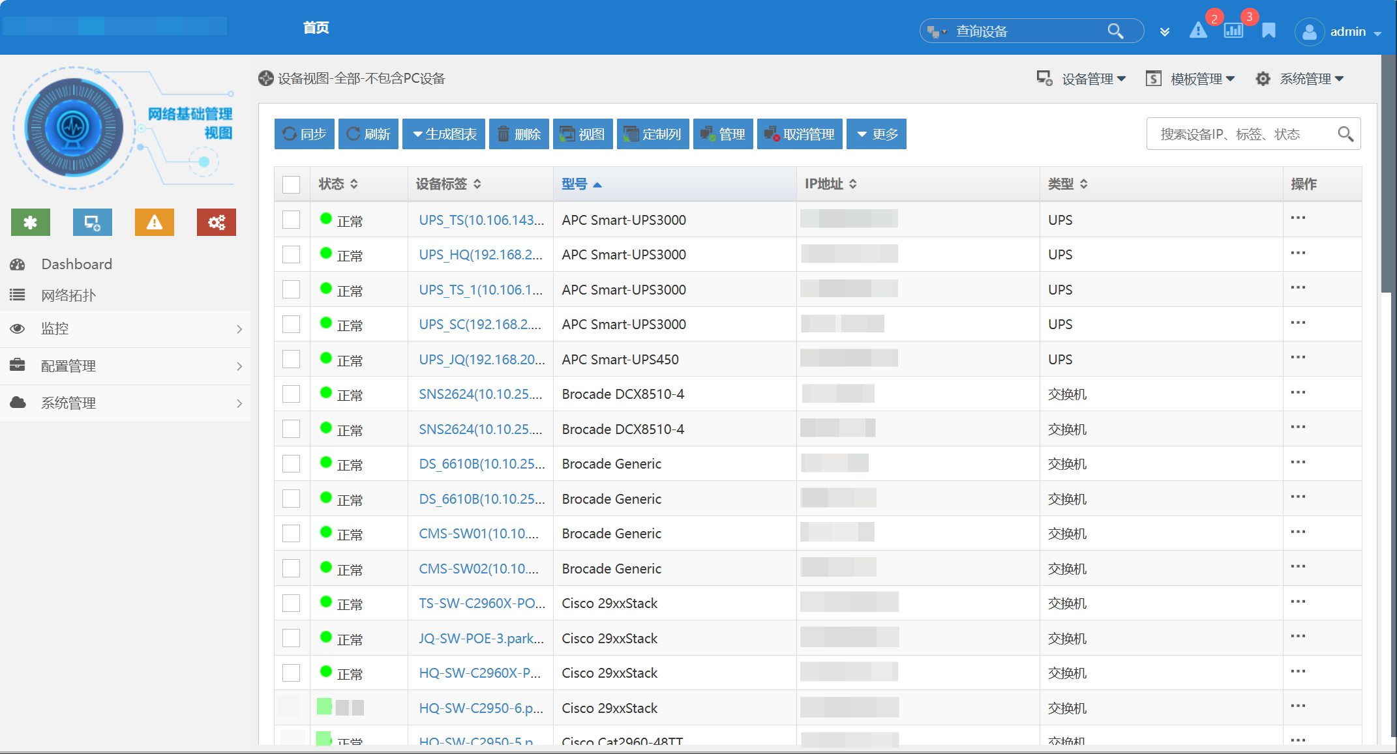The image size is (1397, 754).
Task: Click the magnifier icon in the 查询设备 search bar
Action: pyautogui.click(x=1115, y=31)
